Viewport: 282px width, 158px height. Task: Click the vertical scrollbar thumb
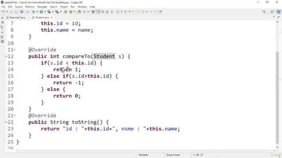pyautogui.click(x=277, y=97)
